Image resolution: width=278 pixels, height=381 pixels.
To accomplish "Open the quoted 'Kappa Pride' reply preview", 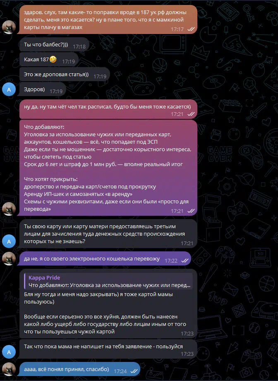I will (x=108, y=281).
